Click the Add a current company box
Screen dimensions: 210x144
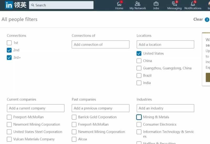(35, 108)
